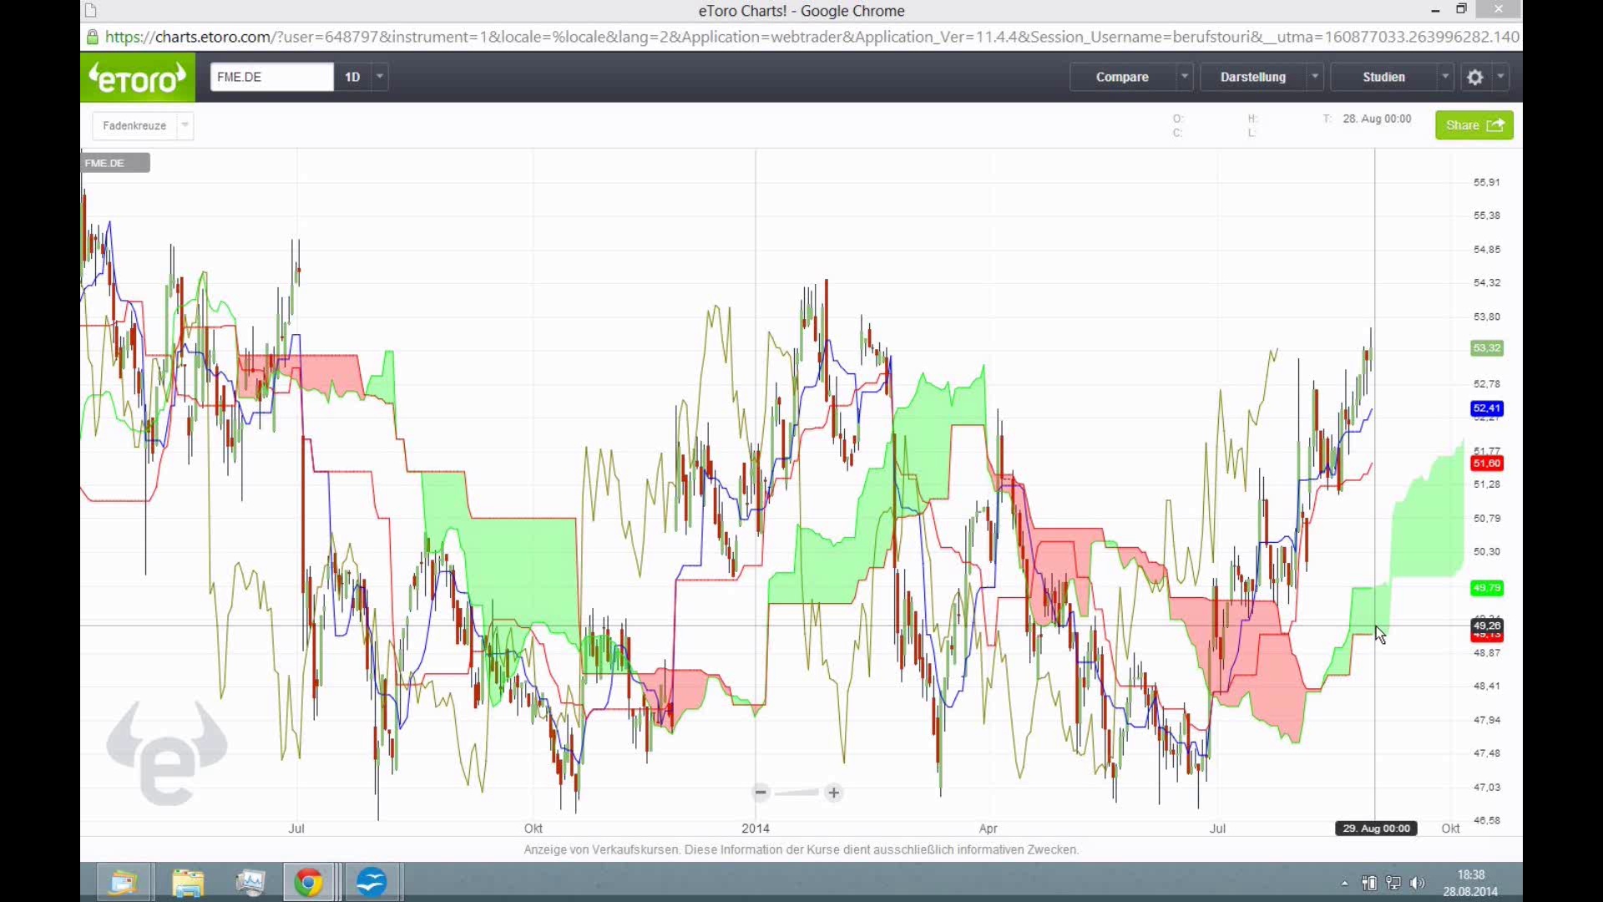The height and width of the screenshot is (902, 1603).
Task: Open the Darstellung menu
Action: [1252, 77]
